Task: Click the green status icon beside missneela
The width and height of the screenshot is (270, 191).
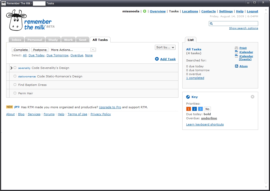Action: 145,11
